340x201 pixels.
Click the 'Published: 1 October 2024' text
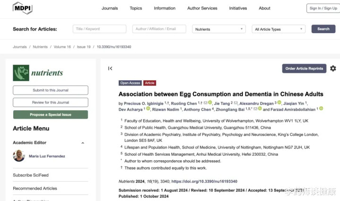click(144, 196)
